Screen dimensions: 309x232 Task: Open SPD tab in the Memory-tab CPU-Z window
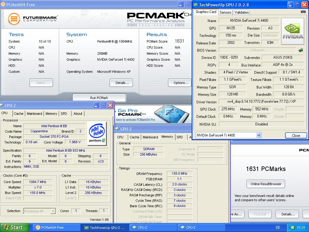(180, 137)
